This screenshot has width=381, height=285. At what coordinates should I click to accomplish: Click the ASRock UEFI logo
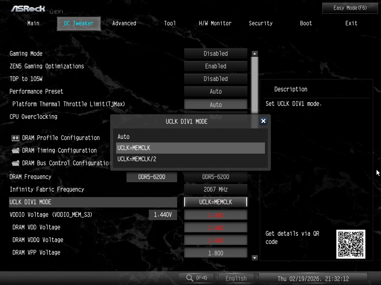click(x=37, y=9)
